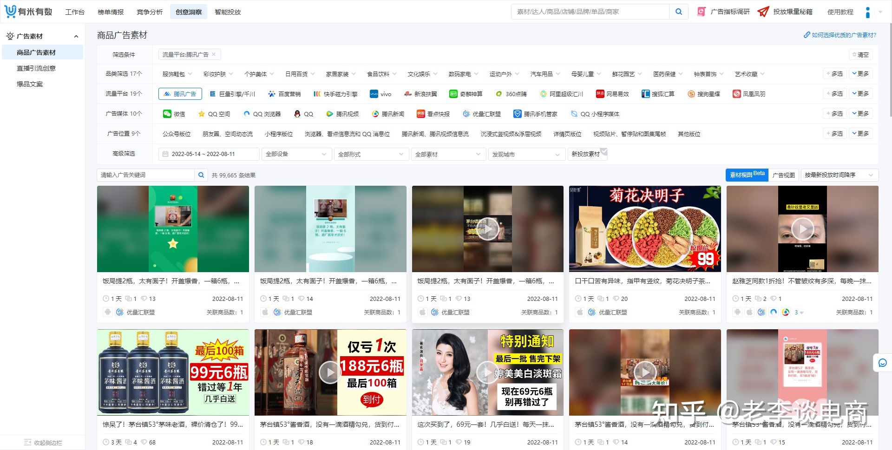Enable 多选 for 流量平台 row
Screen dimensions: 892x450
[834, 94]
